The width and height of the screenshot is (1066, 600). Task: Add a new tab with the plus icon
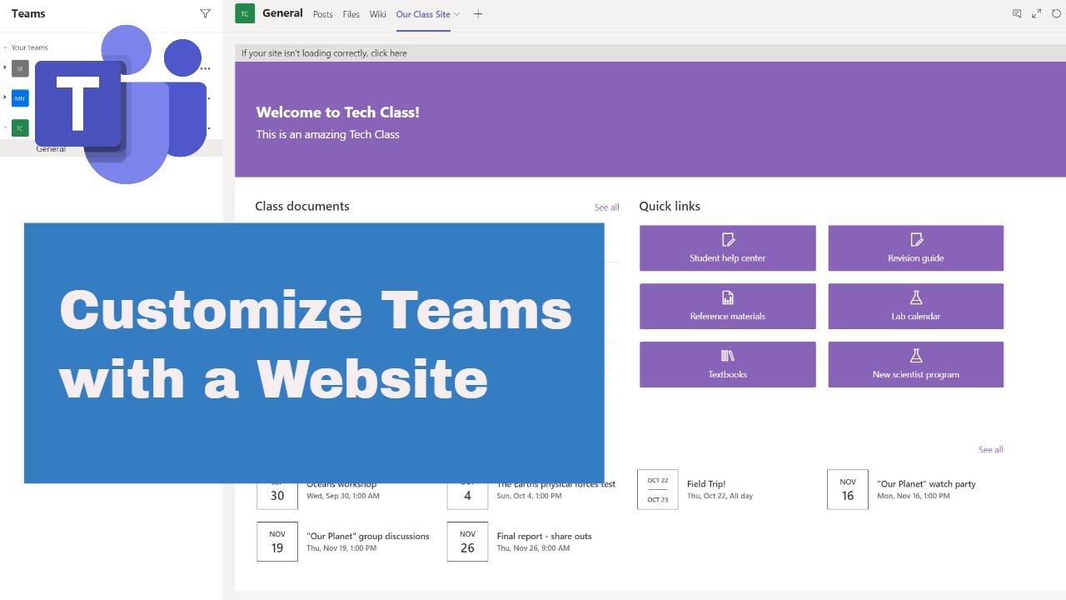pos(478,14)
